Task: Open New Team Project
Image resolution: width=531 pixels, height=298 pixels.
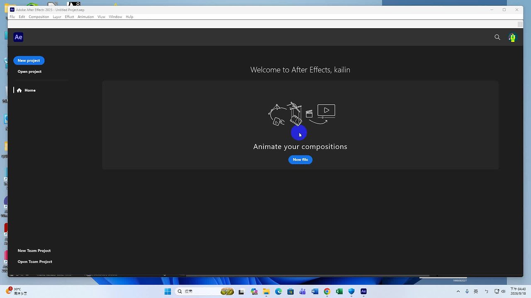Action: click(34, 251)
